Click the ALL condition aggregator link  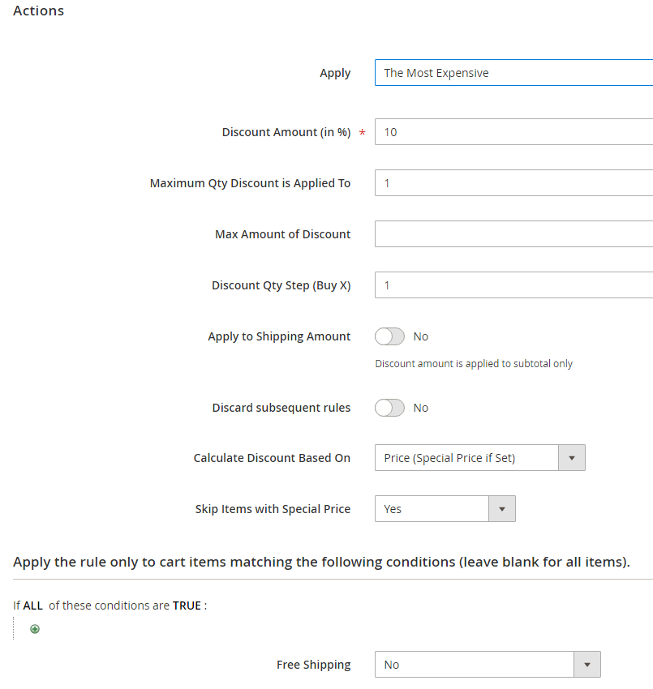tap(32, 606)
